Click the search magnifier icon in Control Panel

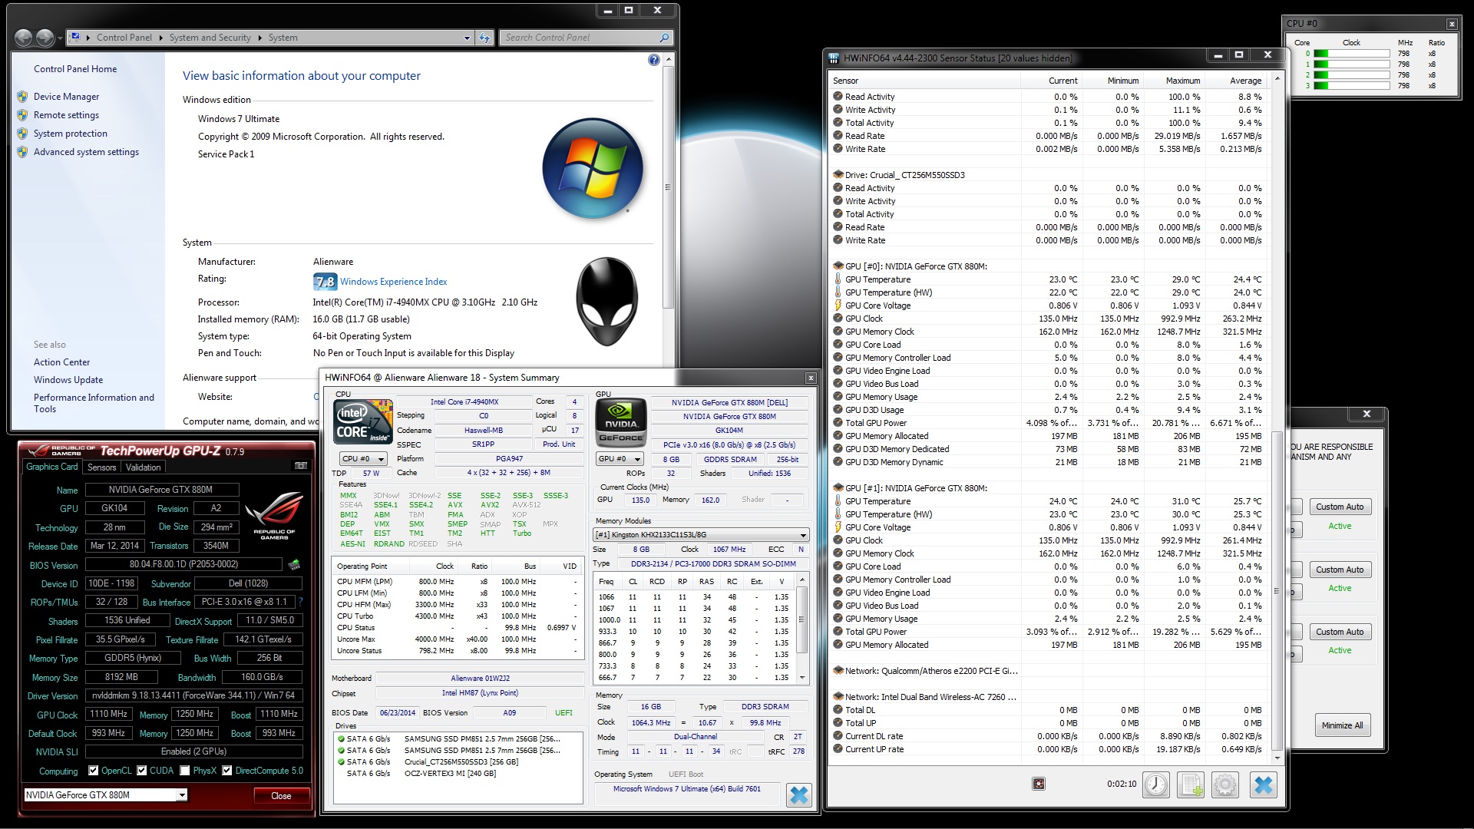click(665, 38)
